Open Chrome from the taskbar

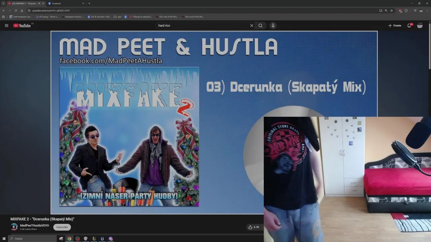click(x=69, y=239)
